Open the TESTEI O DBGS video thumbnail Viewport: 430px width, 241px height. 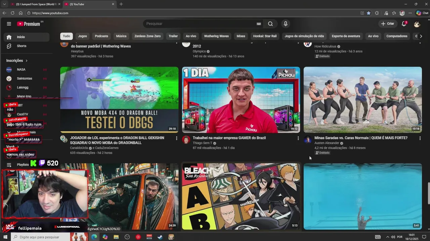click(119, 100)
